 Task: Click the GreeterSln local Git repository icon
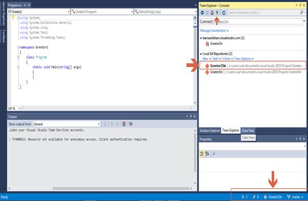[x=207, y=72]
